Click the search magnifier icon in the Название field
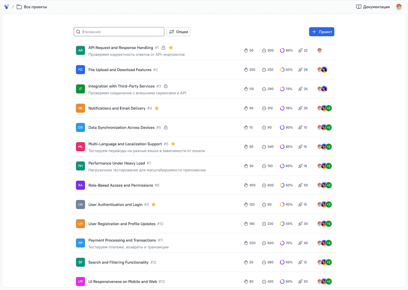Viewport: 408px width, 290px height. (x=78, y=31)
